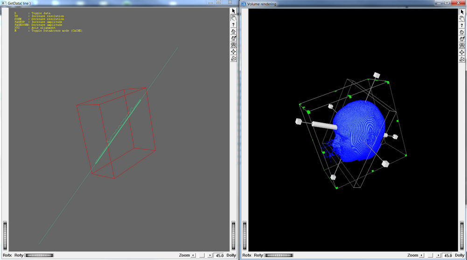Viewport: 467px width, 260px height.
Task: Toggle perspective camera icon in Volume rendering viewer
Action: click(x=462, y=59)
